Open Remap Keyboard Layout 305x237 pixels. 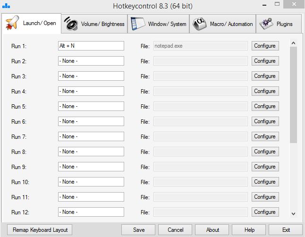pyautogui.click(x=40, y=230)
